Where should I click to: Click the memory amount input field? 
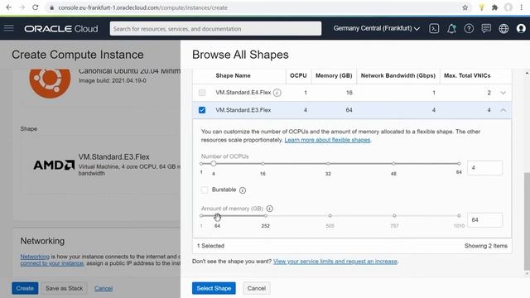[484, 220]
